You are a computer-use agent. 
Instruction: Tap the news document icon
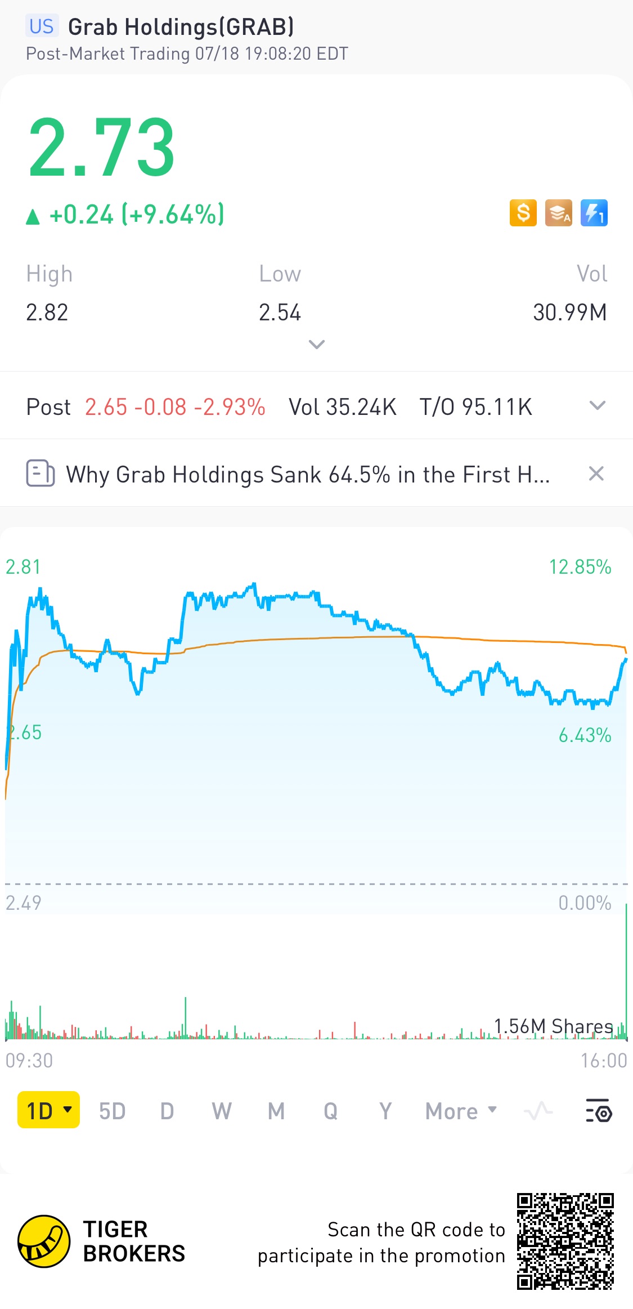pos(41,473)
